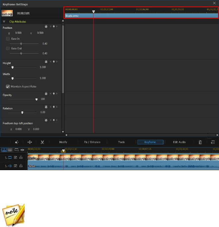Uncheck Maintain Aspect Ratio
The image size is (219, 227).
tap(8, 87)
